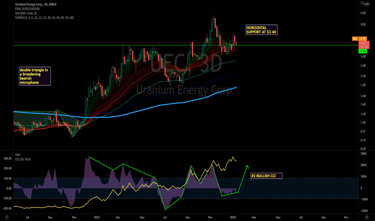Click the 300M OBV axis label

(363, 153)
